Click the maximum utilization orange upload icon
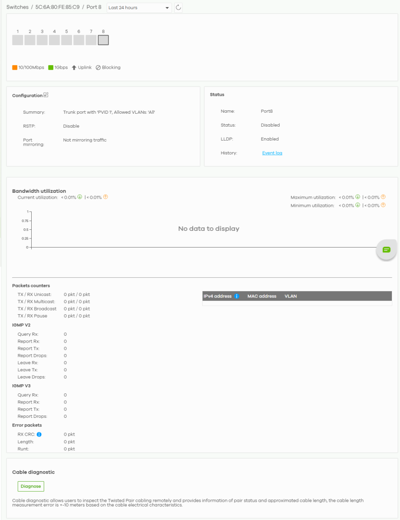Viewport: 400px width, 520px height. (x=383, y=197)
